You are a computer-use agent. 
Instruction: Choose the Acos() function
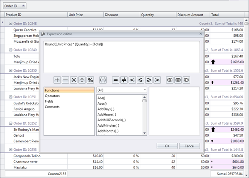click(x=102, y=103)
